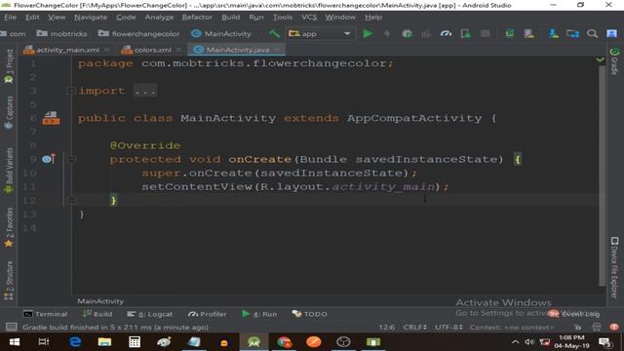Image resolution: width=624 pixels, height=351 pixels.
Task: Click Apply Changes lightning icon
Action: 387,34
